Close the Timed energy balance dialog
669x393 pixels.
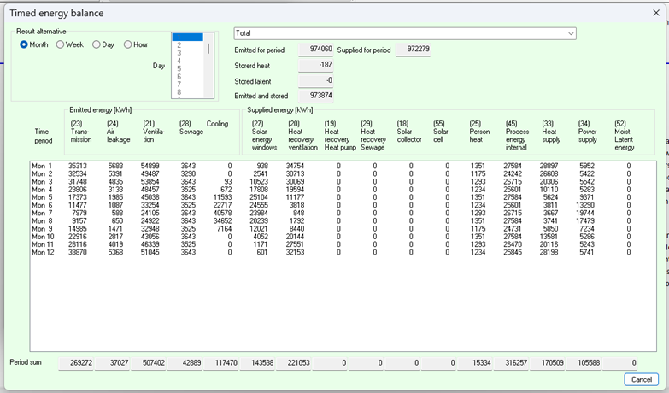click(655, 13)
